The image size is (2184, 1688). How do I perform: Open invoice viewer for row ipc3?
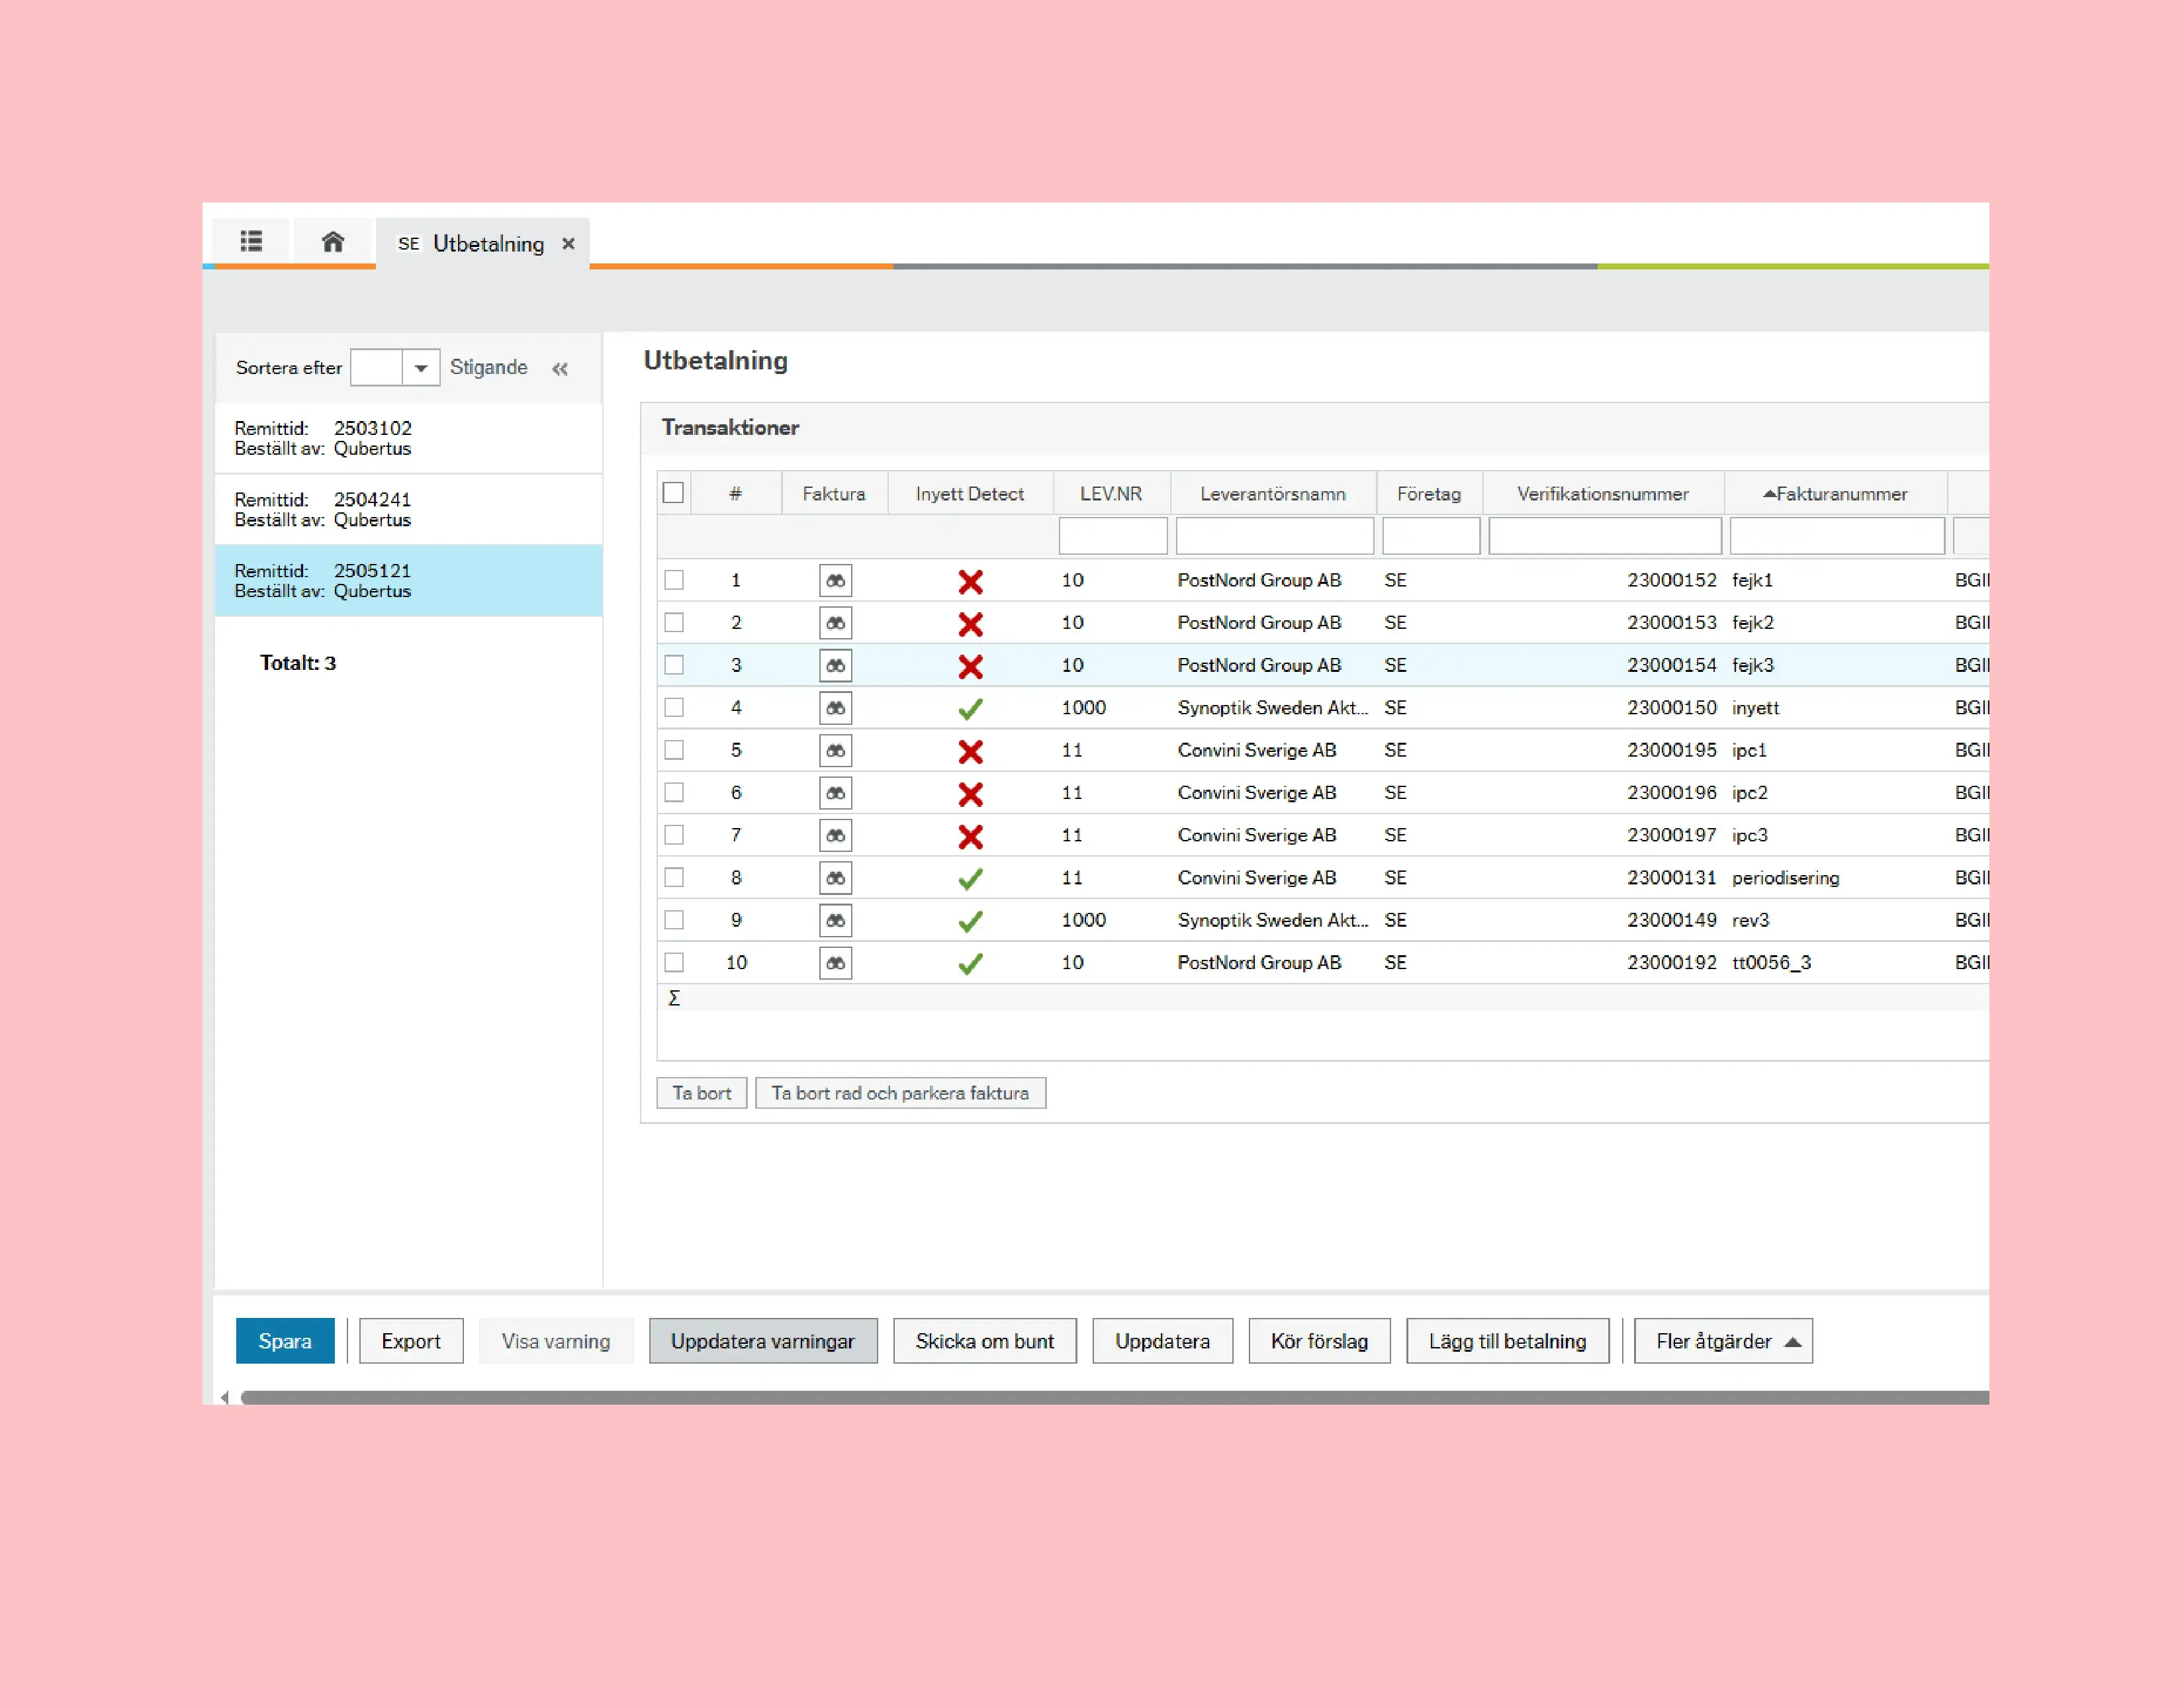click(835, 835)
